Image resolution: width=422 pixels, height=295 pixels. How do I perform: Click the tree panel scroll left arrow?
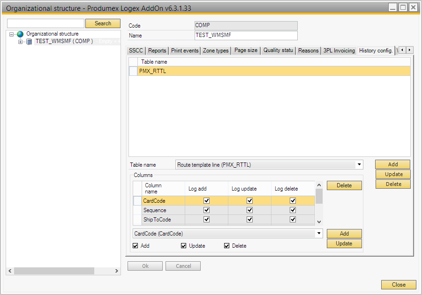click(x=10, y=271)
